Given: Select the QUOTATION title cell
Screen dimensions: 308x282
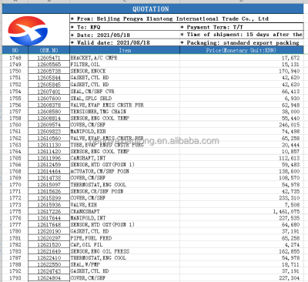Looking at the screenshot, I should pyautogui.click(x=152, y=9).
